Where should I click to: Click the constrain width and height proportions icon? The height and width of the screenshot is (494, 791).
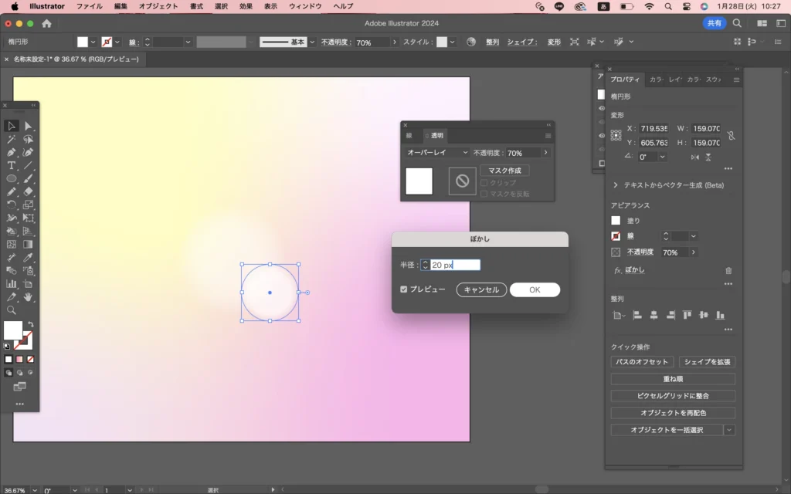point(731,135)
